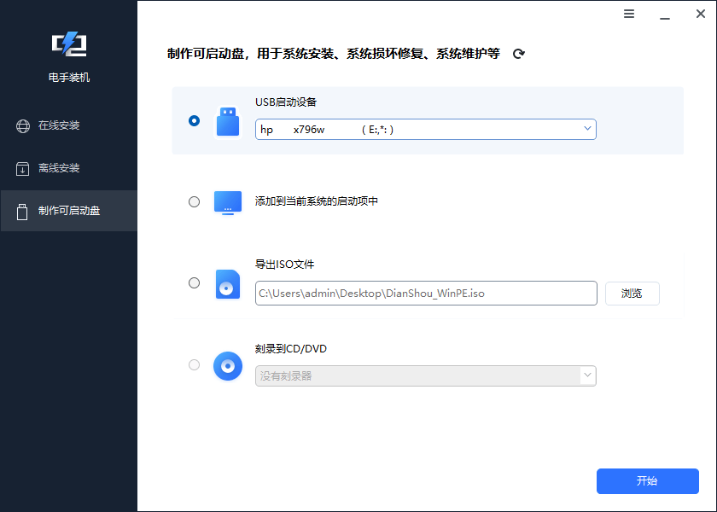Select the 制作可启动盘 sidebar tab
Viewport: 717px width, 512px height.
click(x=68, y=210)
